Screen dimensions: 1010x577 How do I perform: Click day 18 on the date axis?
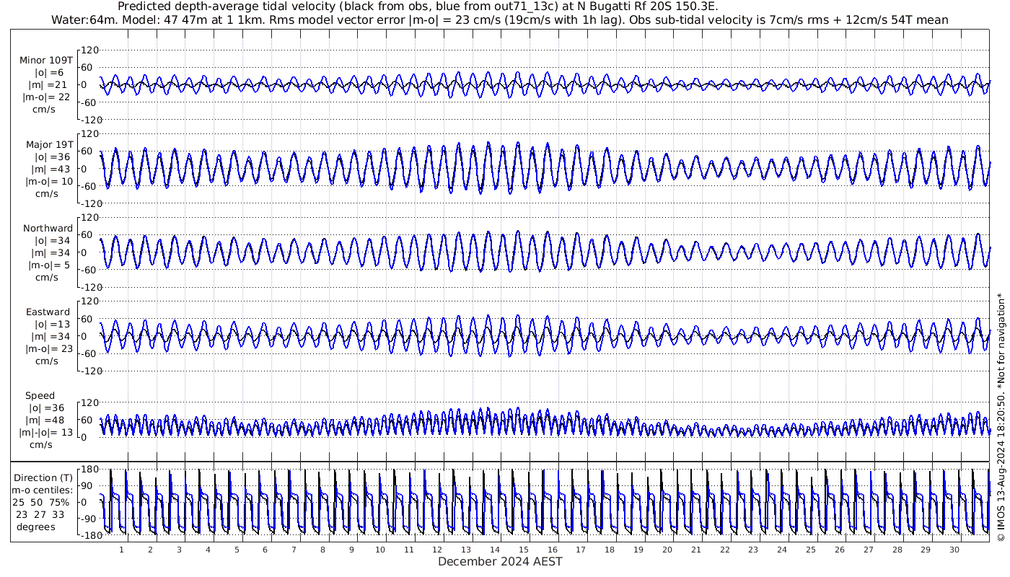coord(610,550)
